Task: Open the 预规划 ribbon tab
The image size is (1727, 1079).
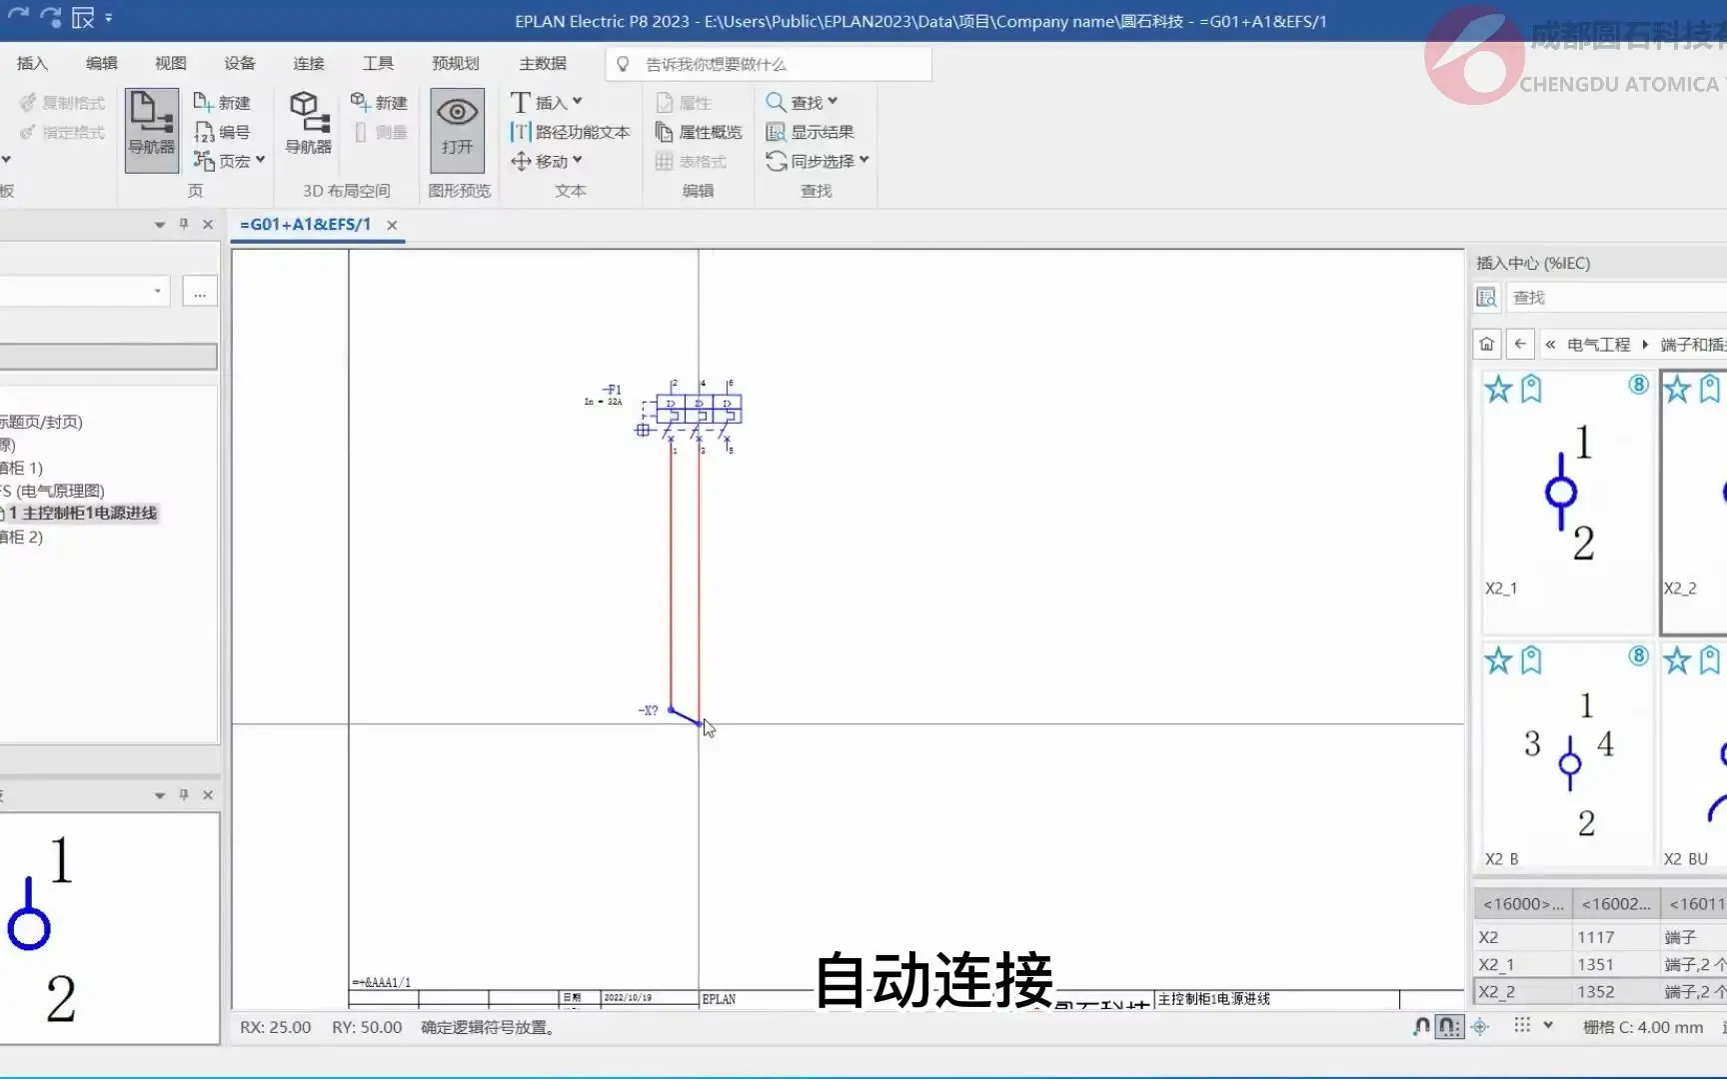Action: [456, 63]
